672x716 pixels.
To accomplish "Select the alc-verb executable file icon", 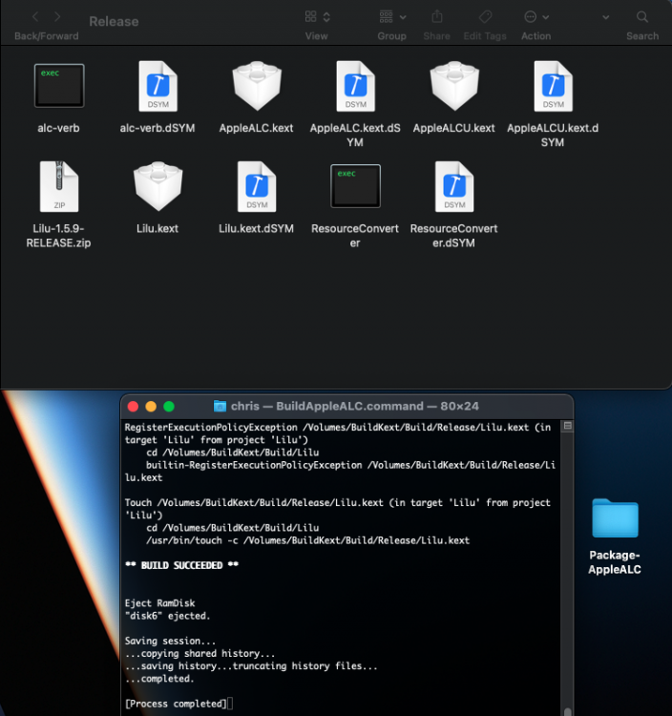I will tap(59, 86).
